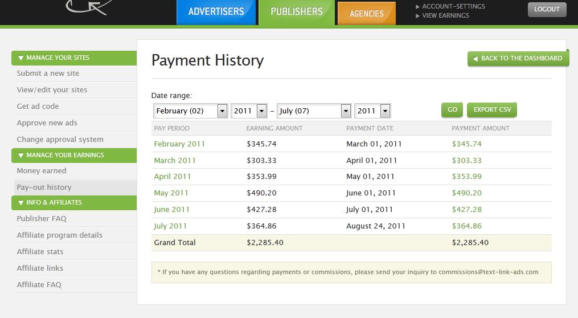The image size is (578, 318).
Task: Click the site logo icon
Action: point(87,7)
